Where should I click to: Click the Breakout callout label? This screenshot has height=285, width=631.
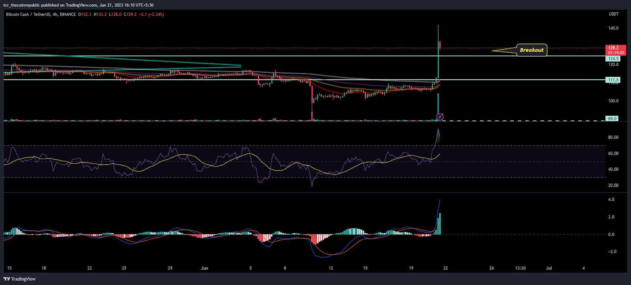(x=532, y=50)
